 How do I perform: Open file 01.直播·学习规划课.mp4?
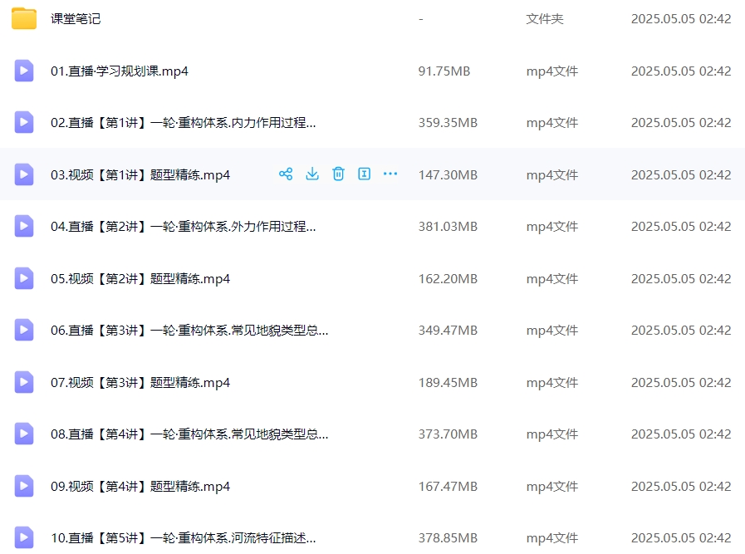pos(120,71)
